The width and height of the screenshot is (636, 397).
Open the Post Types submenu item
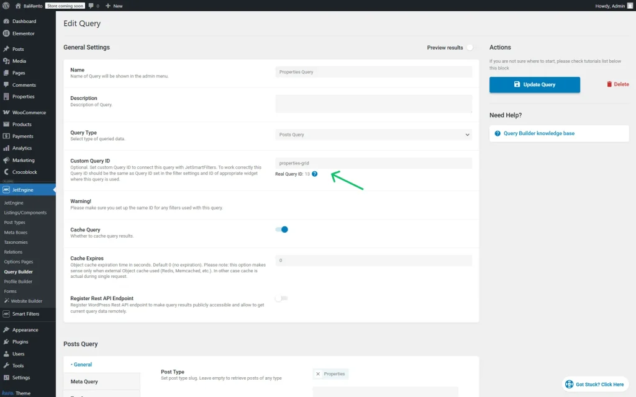15,223
